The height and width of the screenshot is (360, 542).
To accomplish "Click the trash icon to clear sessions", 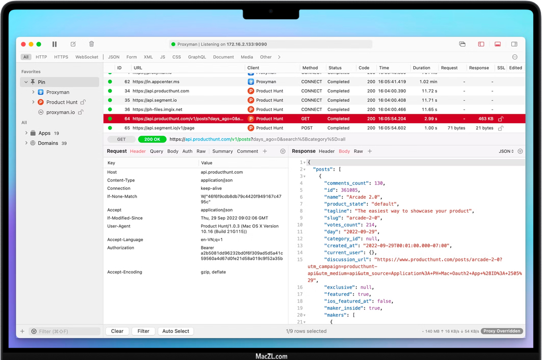I will point(91,44).
